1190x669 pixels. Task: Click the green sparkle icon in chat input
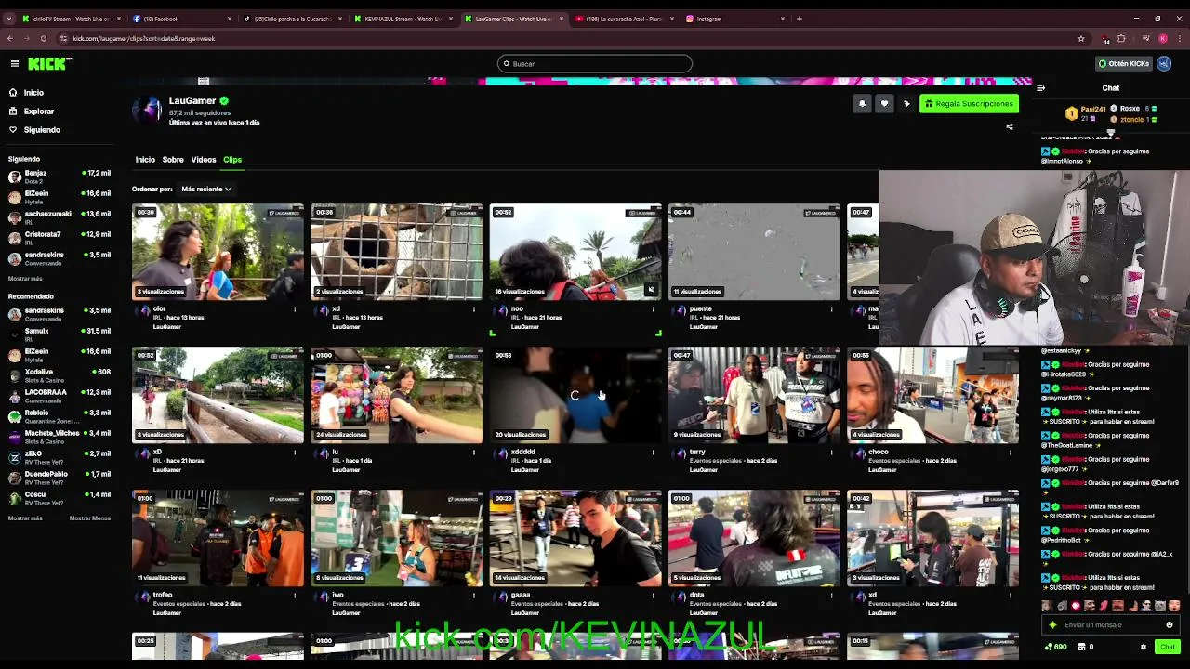point(1052,625)
